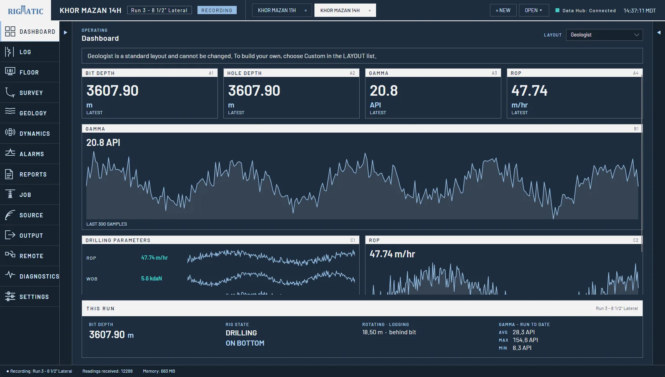
Task: Expand the right side panel arrow
Action: 659,33
